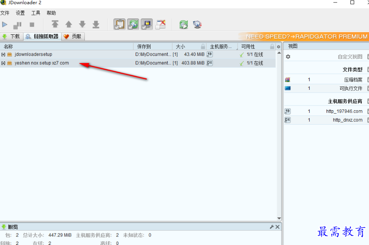369x245 pixels.
Task: Open the 工具 menu
Action: click(x=36, y=13)
